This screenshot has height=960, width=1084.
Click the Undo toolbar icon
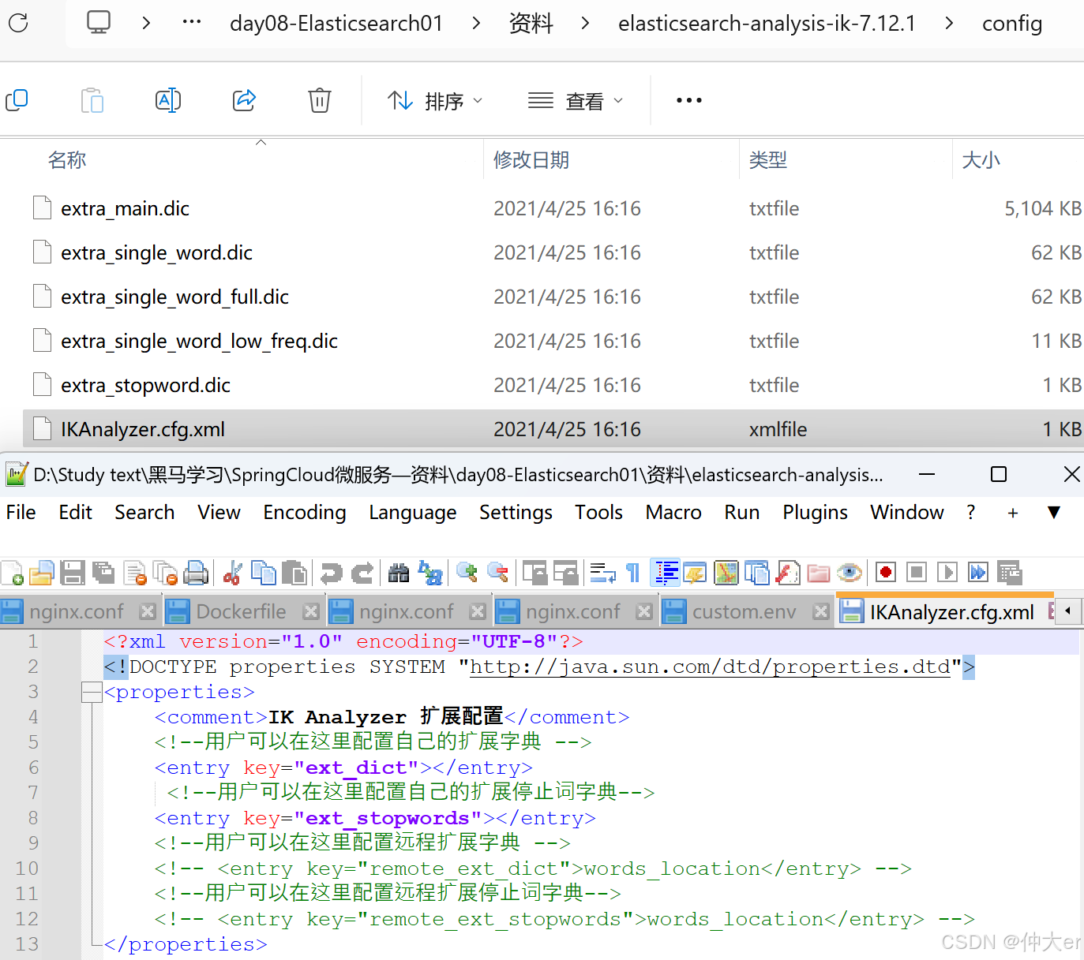pyautogui.click(x=332, y=572)
